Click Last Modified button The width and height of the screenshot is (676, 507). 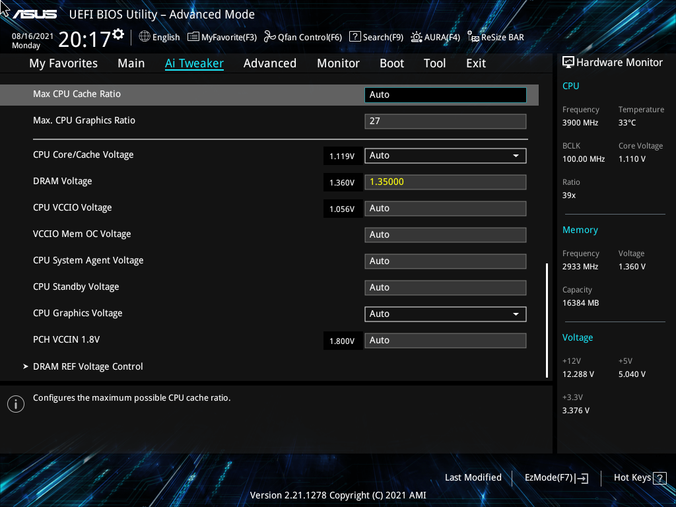pyautogui.click(x=473, y=478)
